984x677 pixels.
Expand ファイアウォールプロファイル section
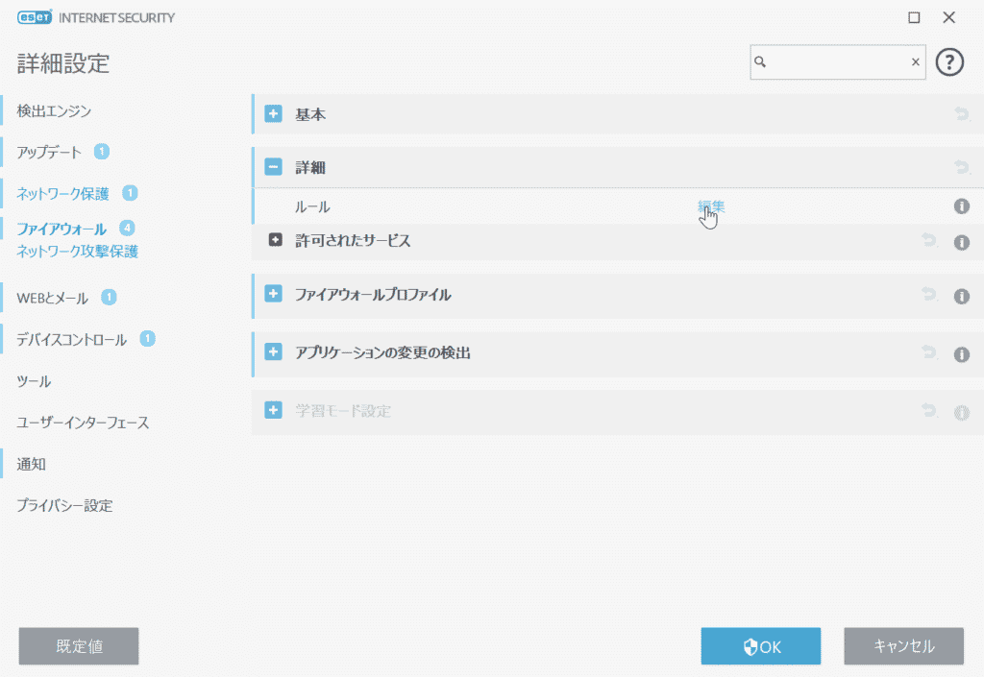pos(273,294)
